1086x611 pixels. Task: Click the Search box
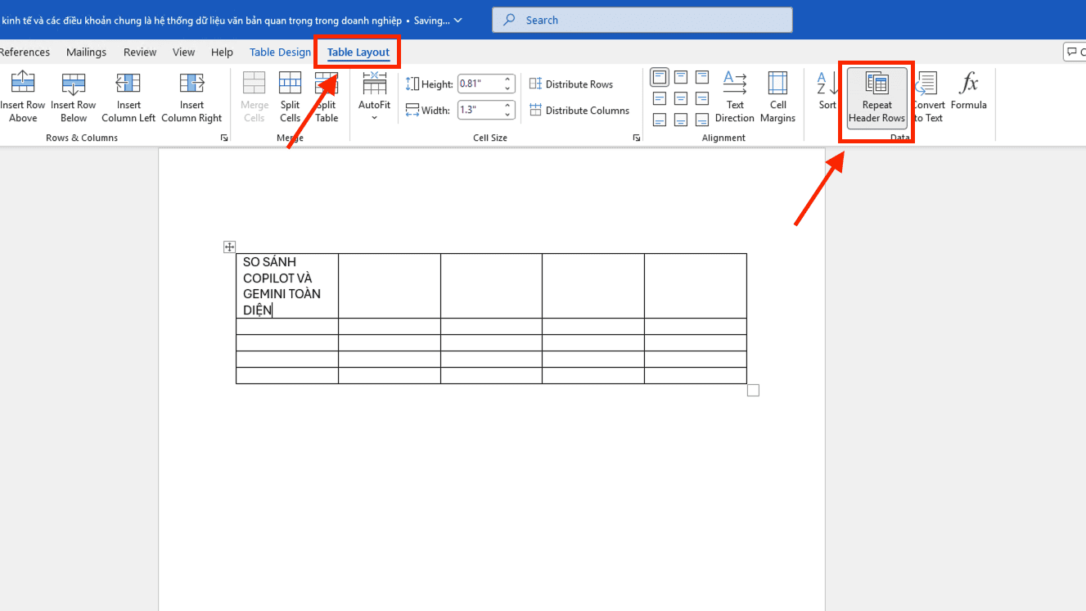tap(642, 20)
